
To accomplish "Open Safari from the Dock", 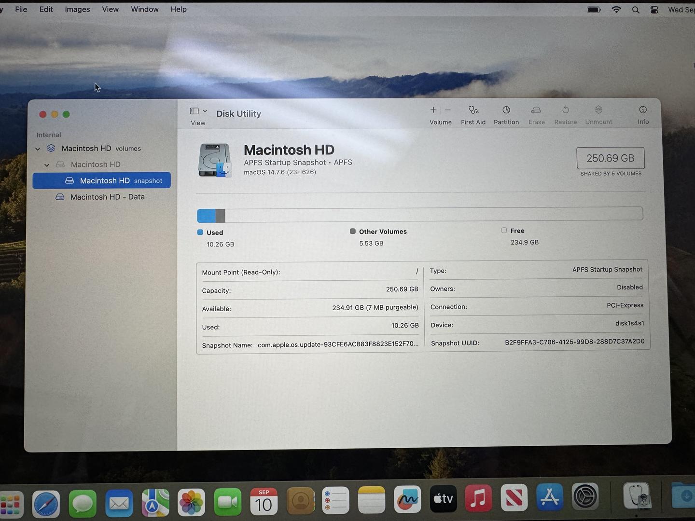I will [46, 505].
